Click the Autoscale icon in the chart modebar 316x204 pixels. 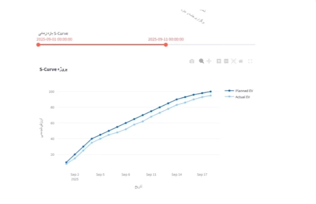(x=233, y=61)
